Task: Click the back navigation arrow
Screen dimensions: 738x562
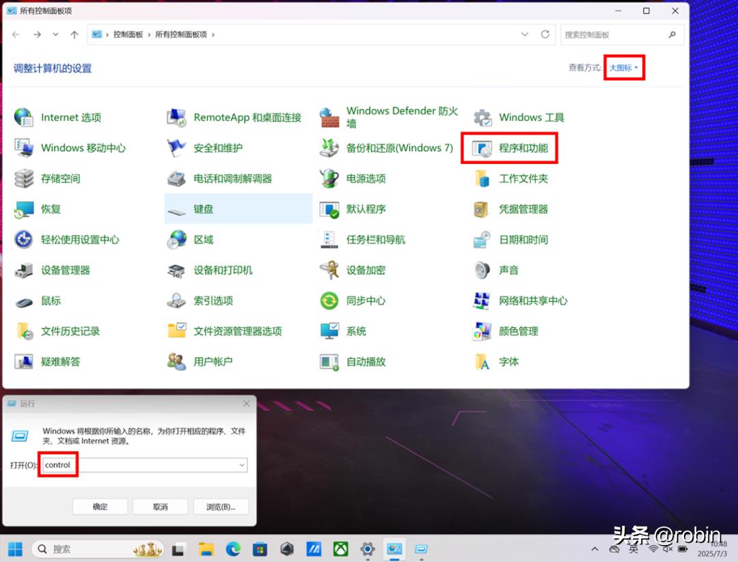Action: pos(16,34)
